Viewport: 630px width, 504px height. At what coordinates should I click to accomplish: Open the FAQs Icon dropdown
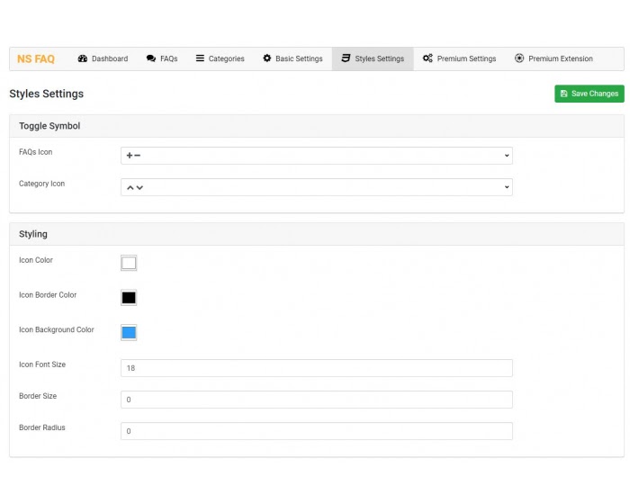(x=316, y=156)
